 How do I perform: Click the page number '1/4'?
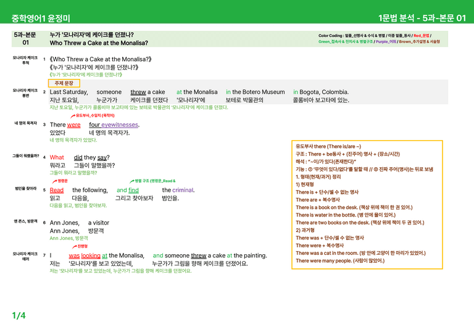19,316
